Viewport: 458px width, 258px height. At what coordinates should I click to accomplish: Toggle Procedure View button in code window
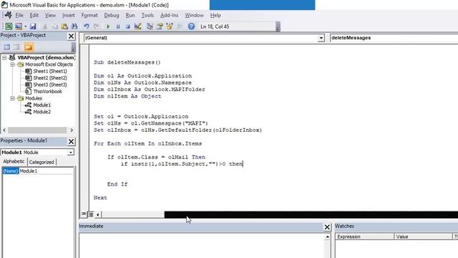click(x=84, y=214)
